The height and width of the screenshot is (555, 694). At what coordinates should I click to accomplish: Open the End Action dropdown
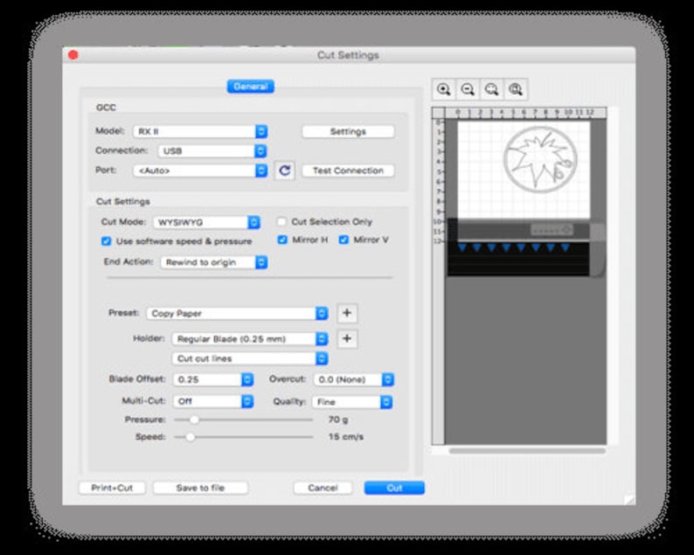tap(214, 262)
